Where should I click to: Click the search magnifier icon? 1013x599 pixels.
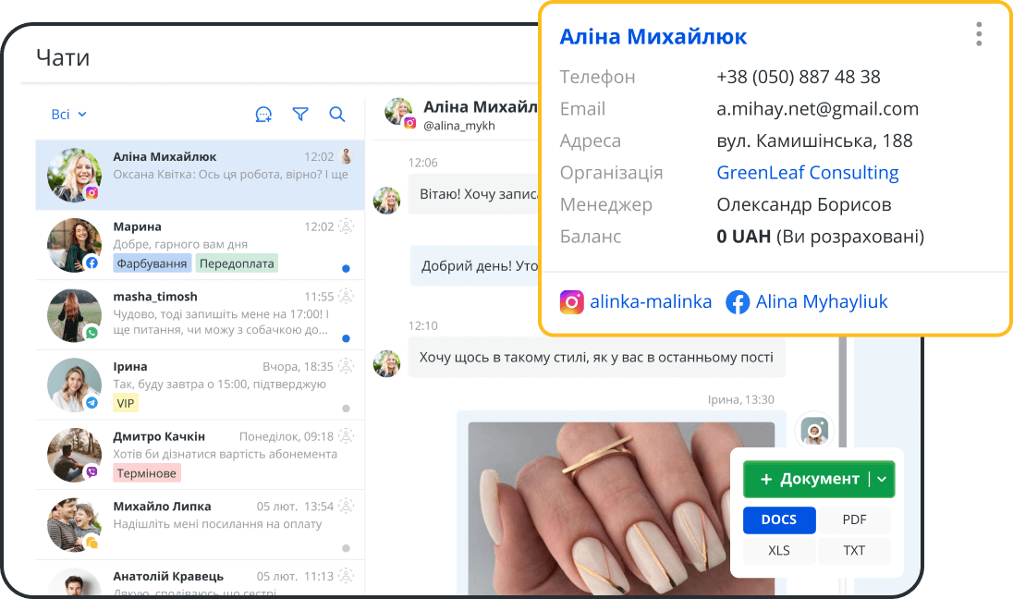tap(337, 115)
